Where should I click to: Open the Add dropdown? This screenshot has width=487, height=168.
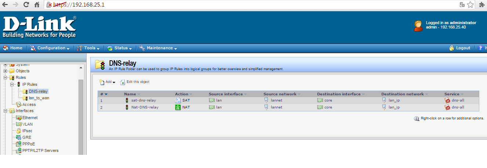[x=107, y=82]
